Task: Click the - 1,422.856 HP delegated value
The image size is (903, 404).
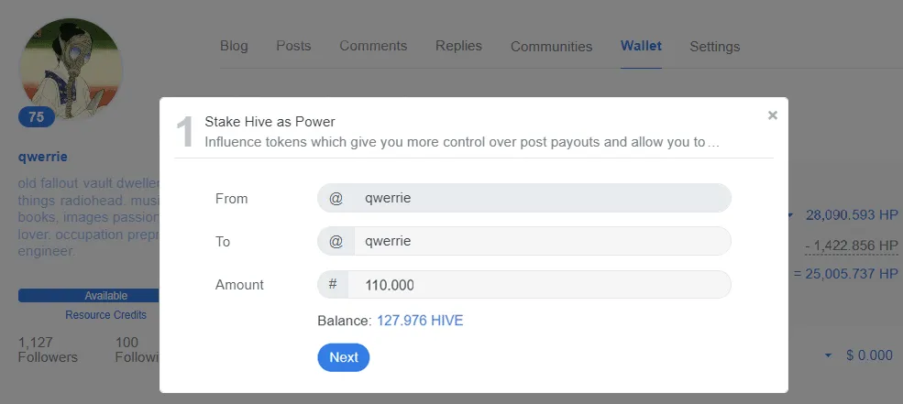Action: [852, 246]
